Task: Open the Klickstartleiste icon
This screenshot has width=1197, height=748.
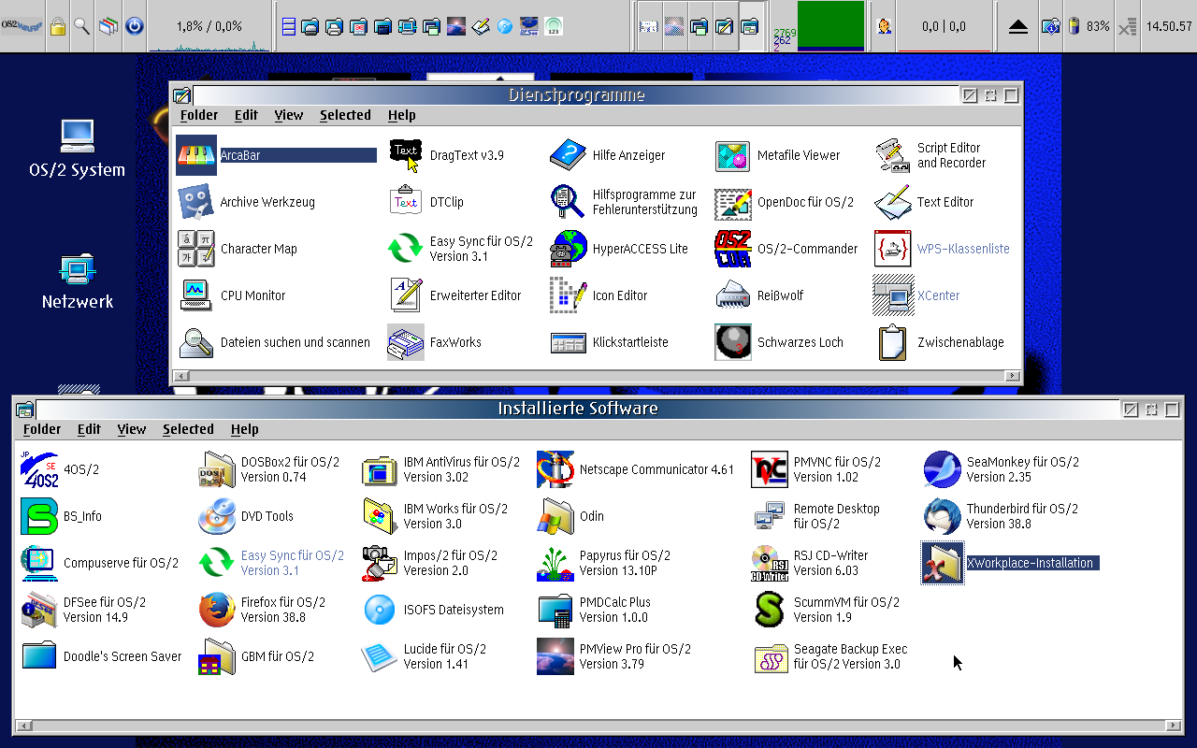Action: tap(569, 342)
